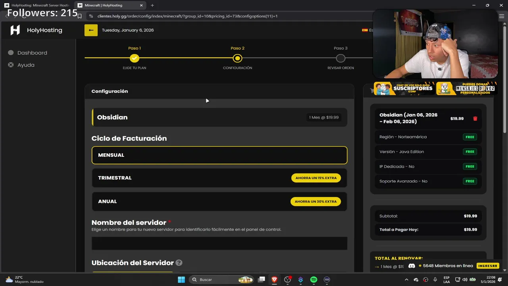Click the Subtotal $19.99 amount
The width and height of the screenshot is (508, 286).
click(x=470, y=216)
